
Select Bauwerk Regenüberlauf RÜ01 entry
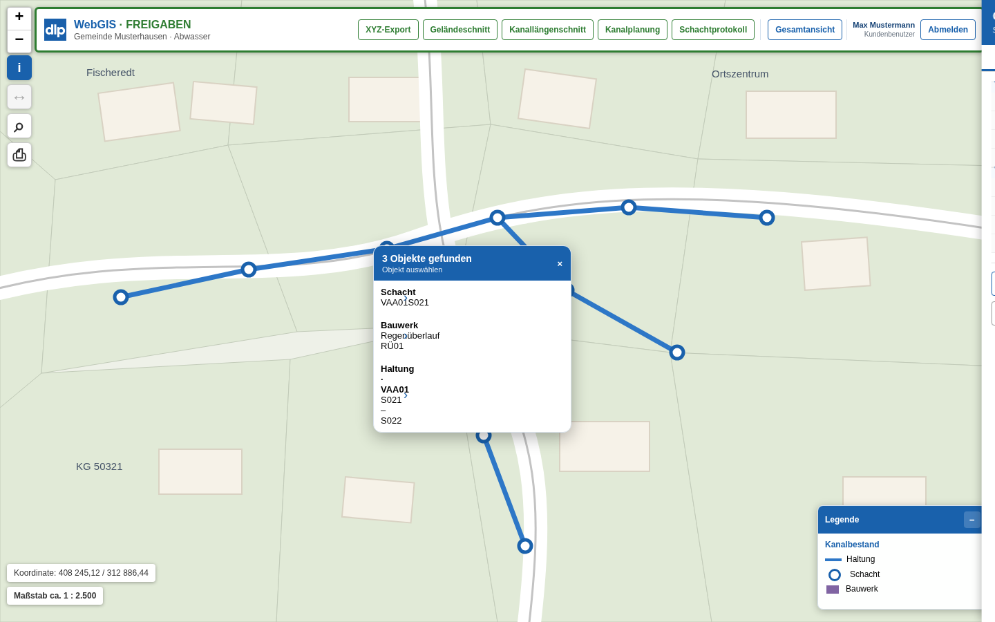(x=472, y=335)
